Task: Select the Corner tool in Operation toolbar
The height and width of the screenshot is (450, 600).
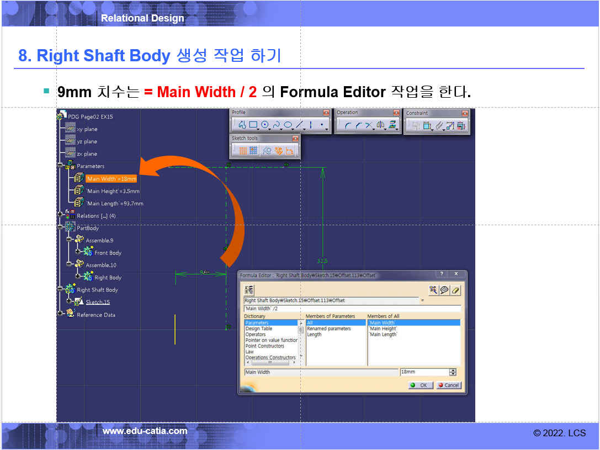Action: pos(347,126)
